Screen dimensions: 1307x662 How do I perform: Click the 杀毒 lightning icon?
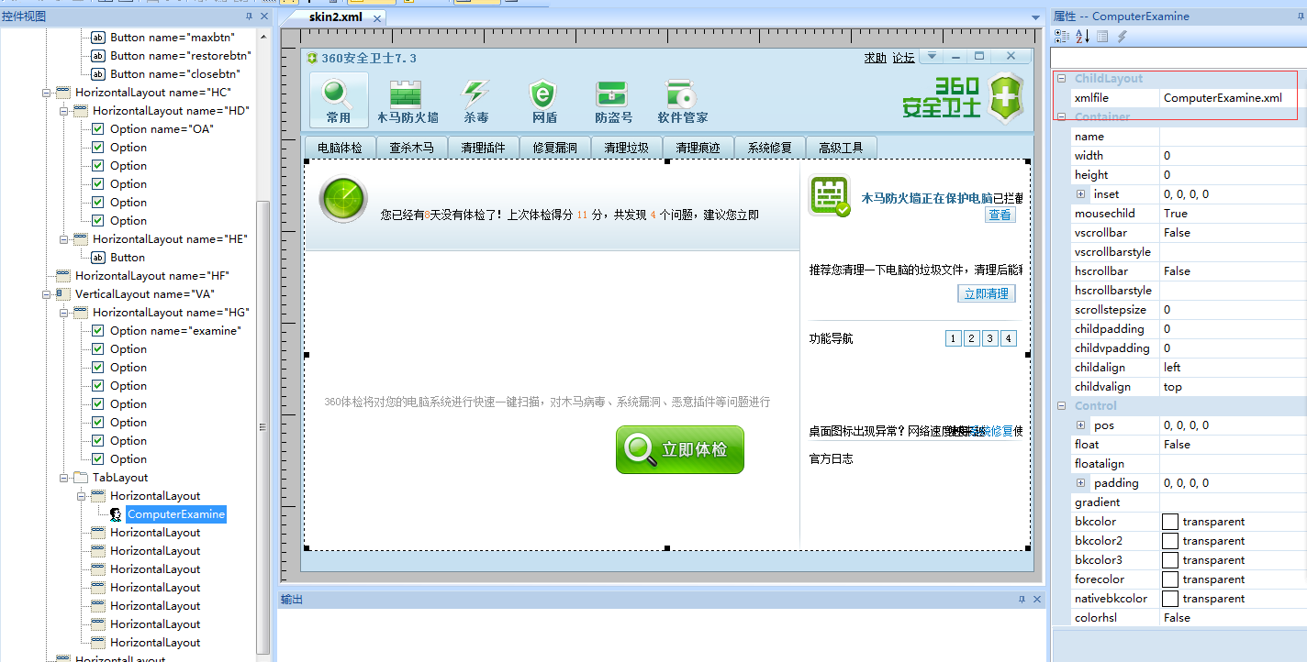click(474, 96)
